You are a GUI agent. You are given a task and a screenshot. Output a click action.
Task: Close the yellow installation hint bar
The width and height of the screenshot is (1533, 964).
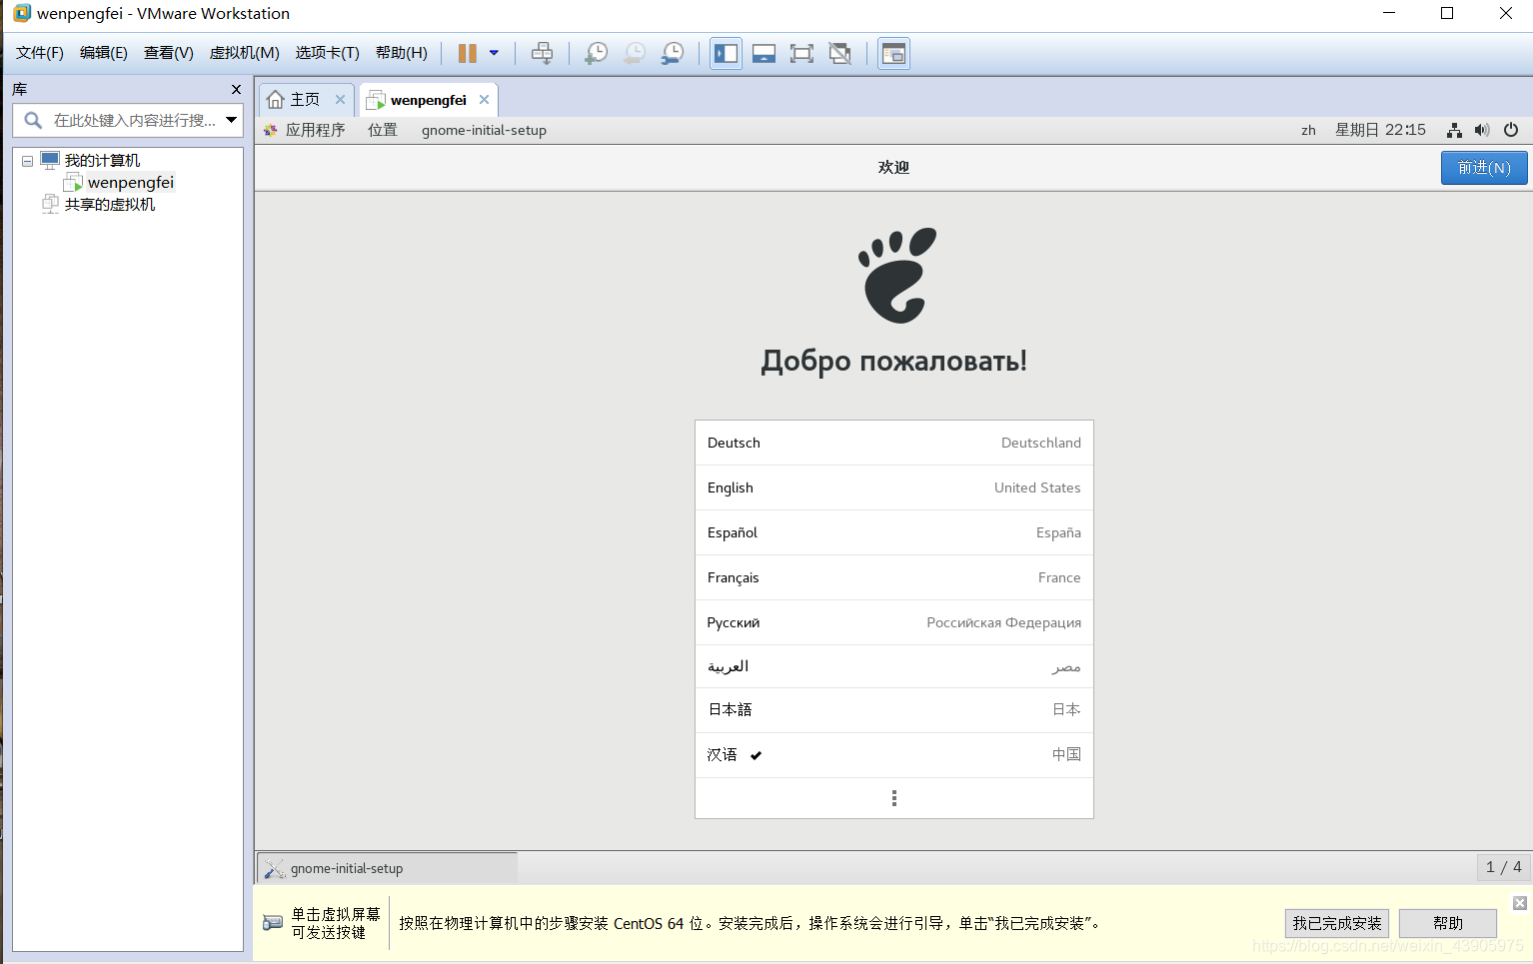coord(1520,903)
